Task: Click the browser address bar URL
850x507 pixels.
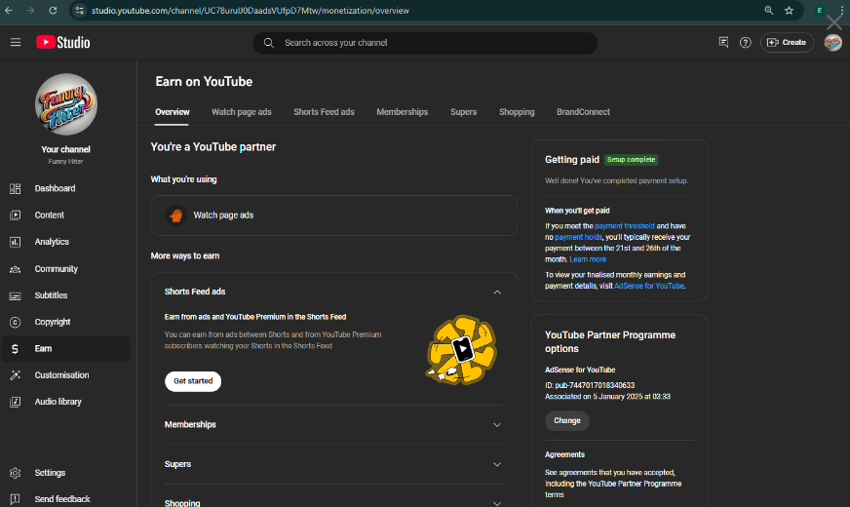Action: [250, 11]
